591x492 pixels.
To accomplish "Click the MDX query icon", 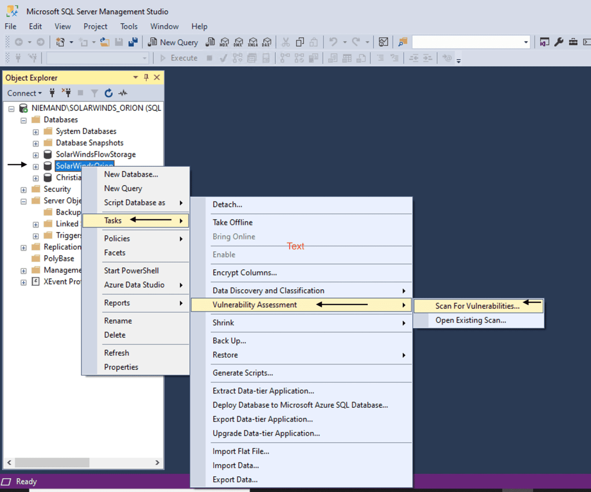I will 225,42.
